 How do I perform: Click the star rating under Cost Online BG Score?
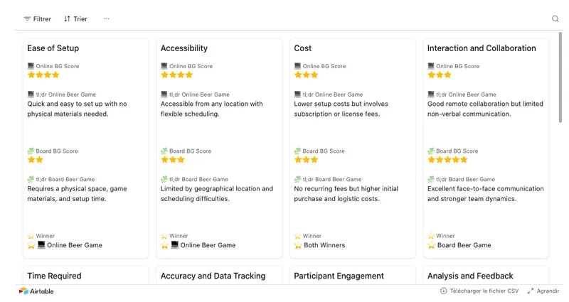306,75
